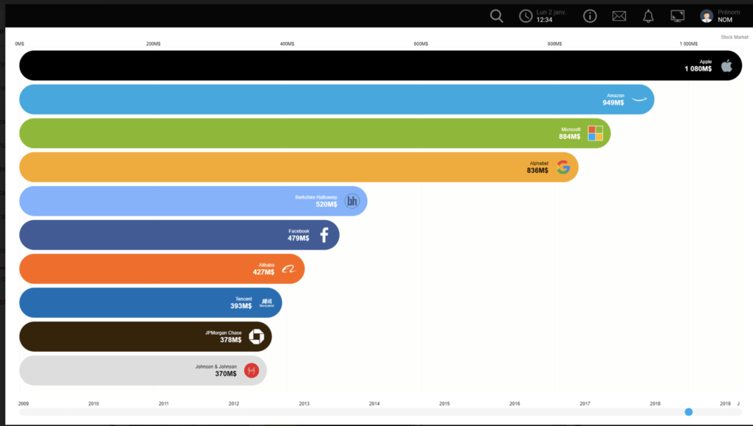Jump to 2010 on the timeline
The image size is (753, 426).
(x=93, y=403)
